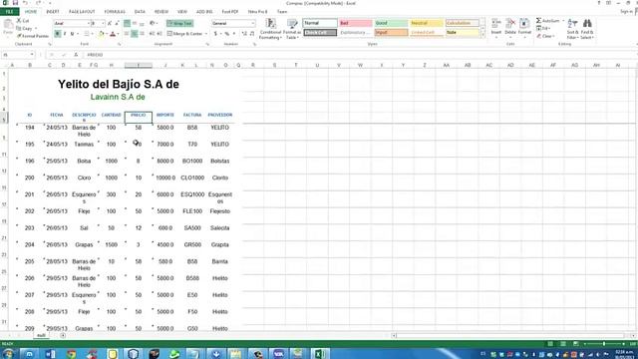
Task: Click Chrome icon in Windows taskbar
Action: click(71, 353)
